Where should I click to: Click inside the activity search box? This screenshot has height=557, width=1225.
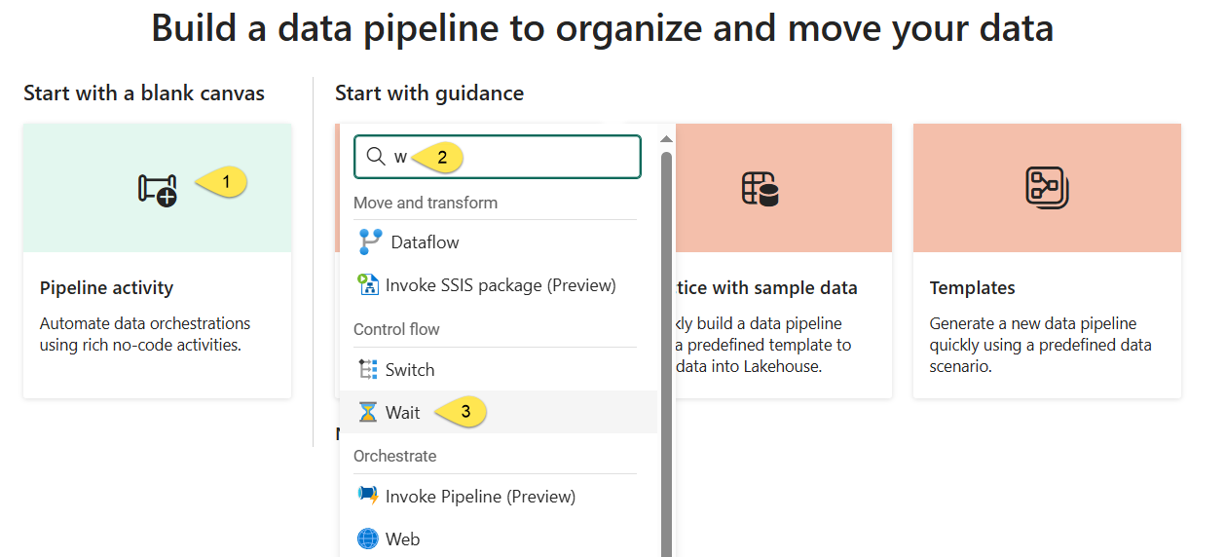[x=498, y=157]
